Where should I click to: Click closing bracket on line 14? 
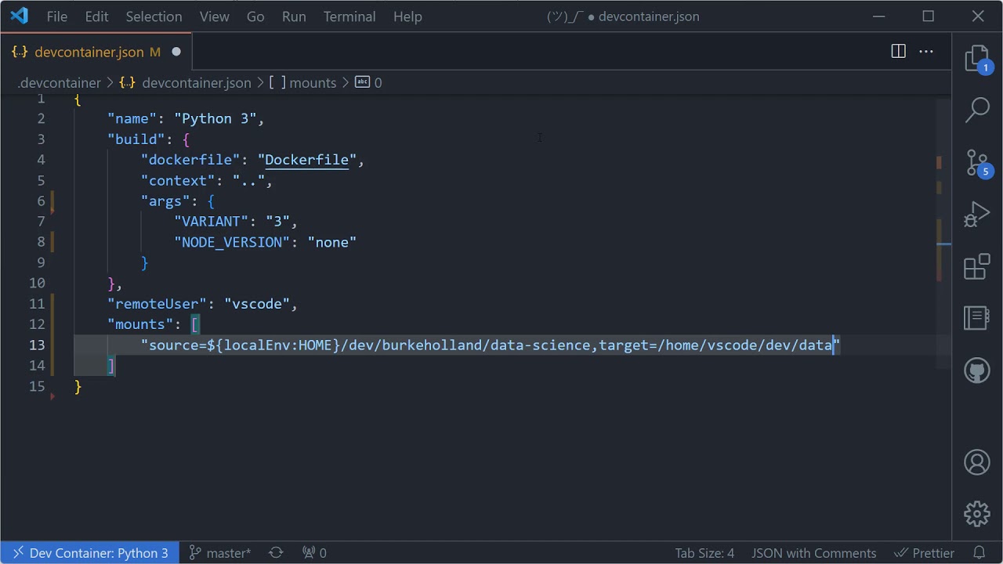(111, 366)
